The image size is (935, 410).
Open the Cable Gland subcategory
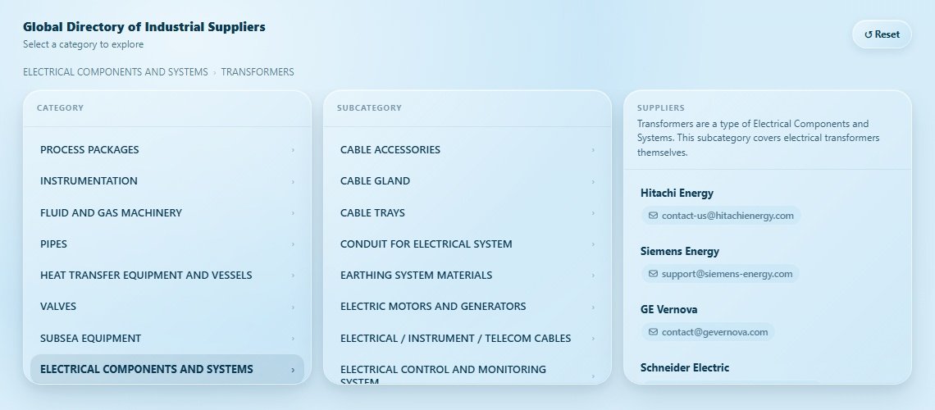(375, 181)
